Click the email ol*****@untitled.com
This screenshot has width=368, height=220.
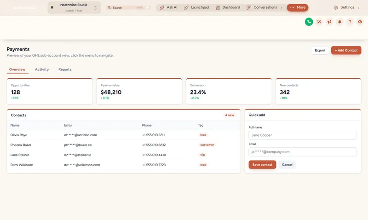click(x=80, y=135)
